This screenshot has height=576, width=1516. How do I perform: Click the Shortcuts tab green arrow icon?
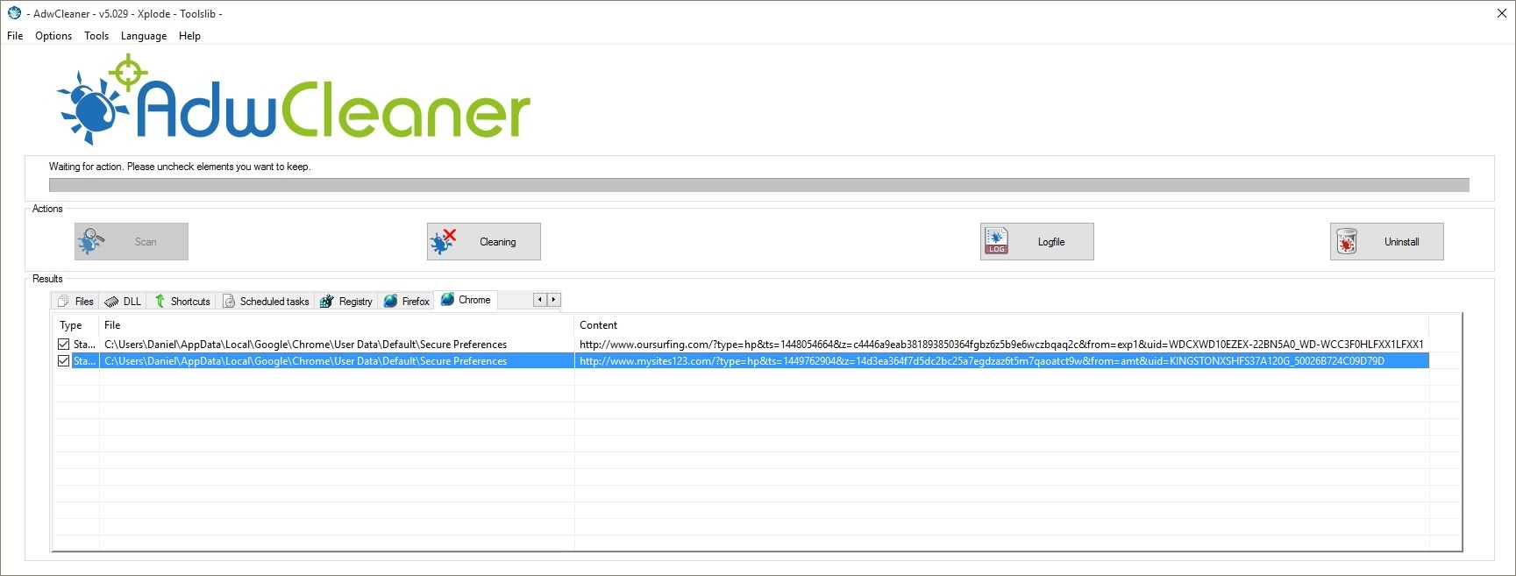click(160, 301)
